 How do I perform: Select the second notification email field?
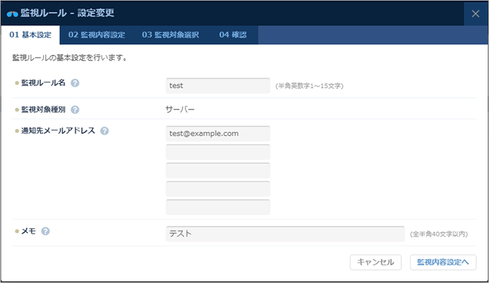click(x=218, y=152)
